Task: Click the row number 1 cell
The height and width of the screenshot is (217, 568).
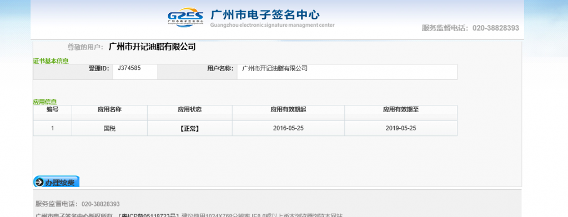Action: (53, 128)
